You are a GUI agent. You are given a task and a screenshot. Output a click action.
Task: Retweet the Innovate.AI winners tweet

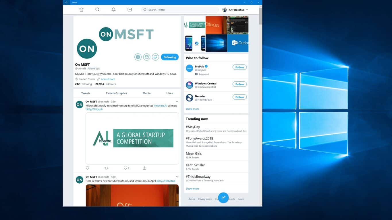click(107, 168)
